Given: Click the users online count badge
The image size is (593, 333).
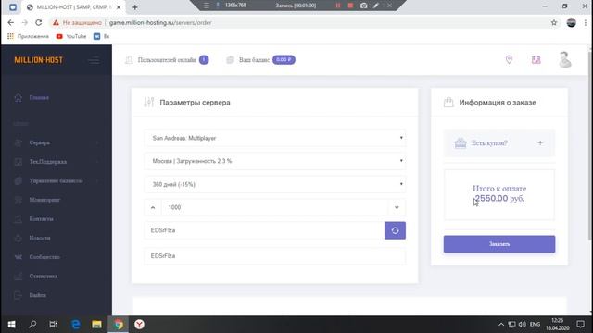Looking at the screenshot, I should 204,59.
